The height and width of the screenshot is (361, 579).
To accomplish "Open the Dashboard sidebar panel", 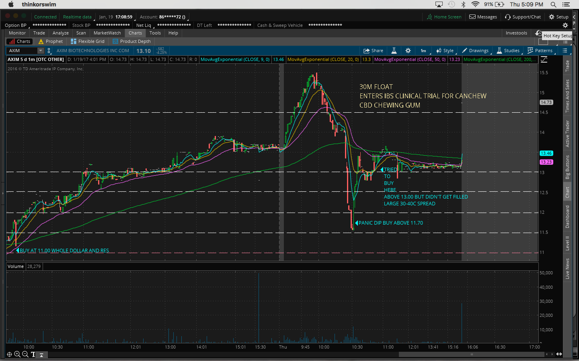I will [x=567, y=217].
